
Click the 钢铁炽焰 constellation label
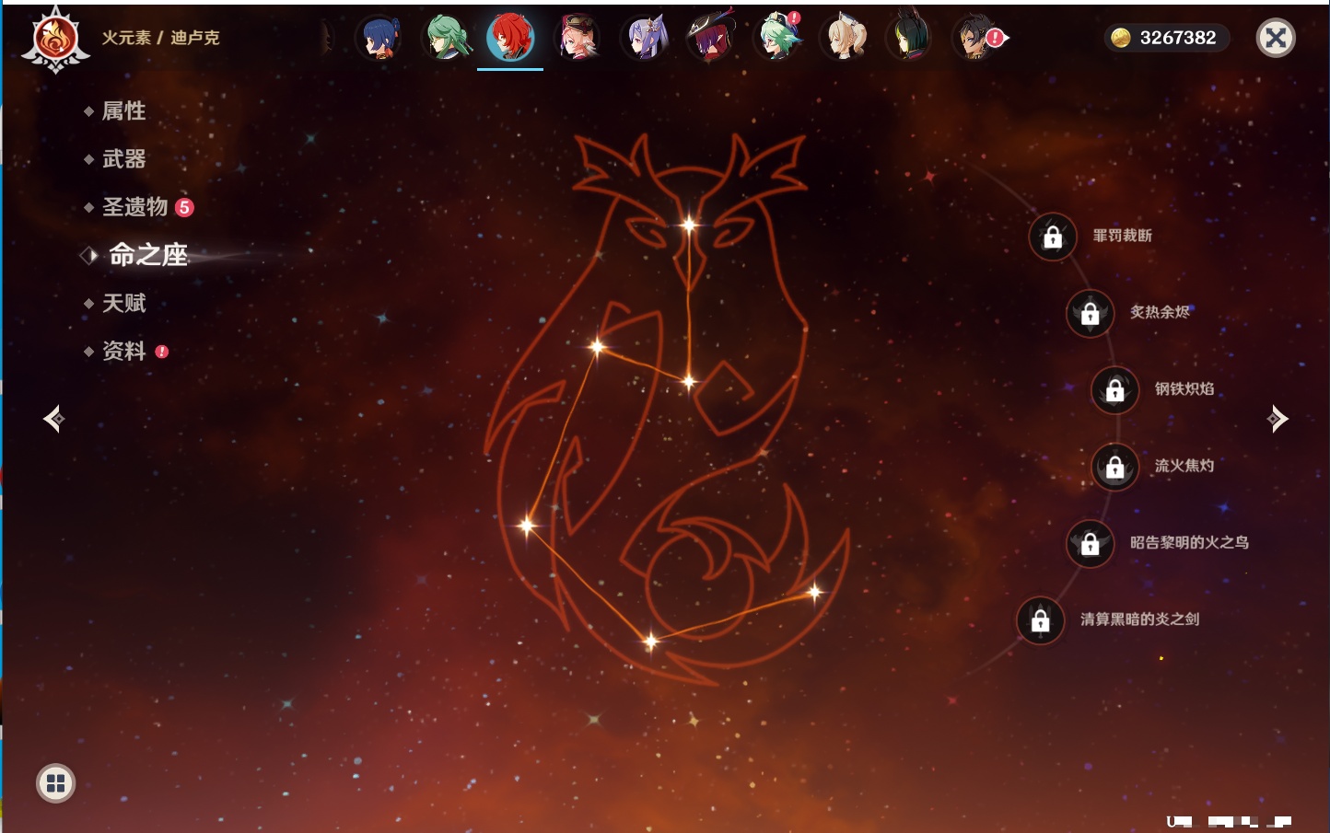click(x=1184, y=388)
